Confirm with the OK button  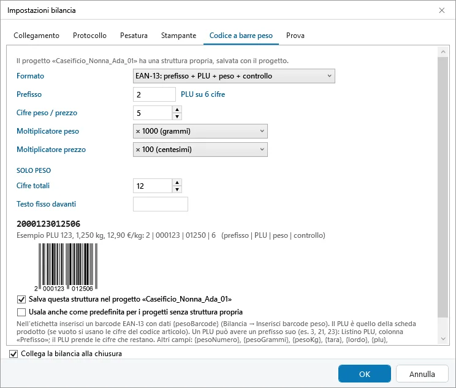(x=365, y=374)
